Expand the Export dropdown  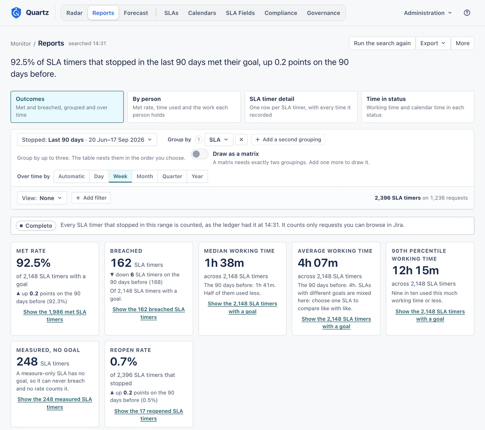click(433, 43)
